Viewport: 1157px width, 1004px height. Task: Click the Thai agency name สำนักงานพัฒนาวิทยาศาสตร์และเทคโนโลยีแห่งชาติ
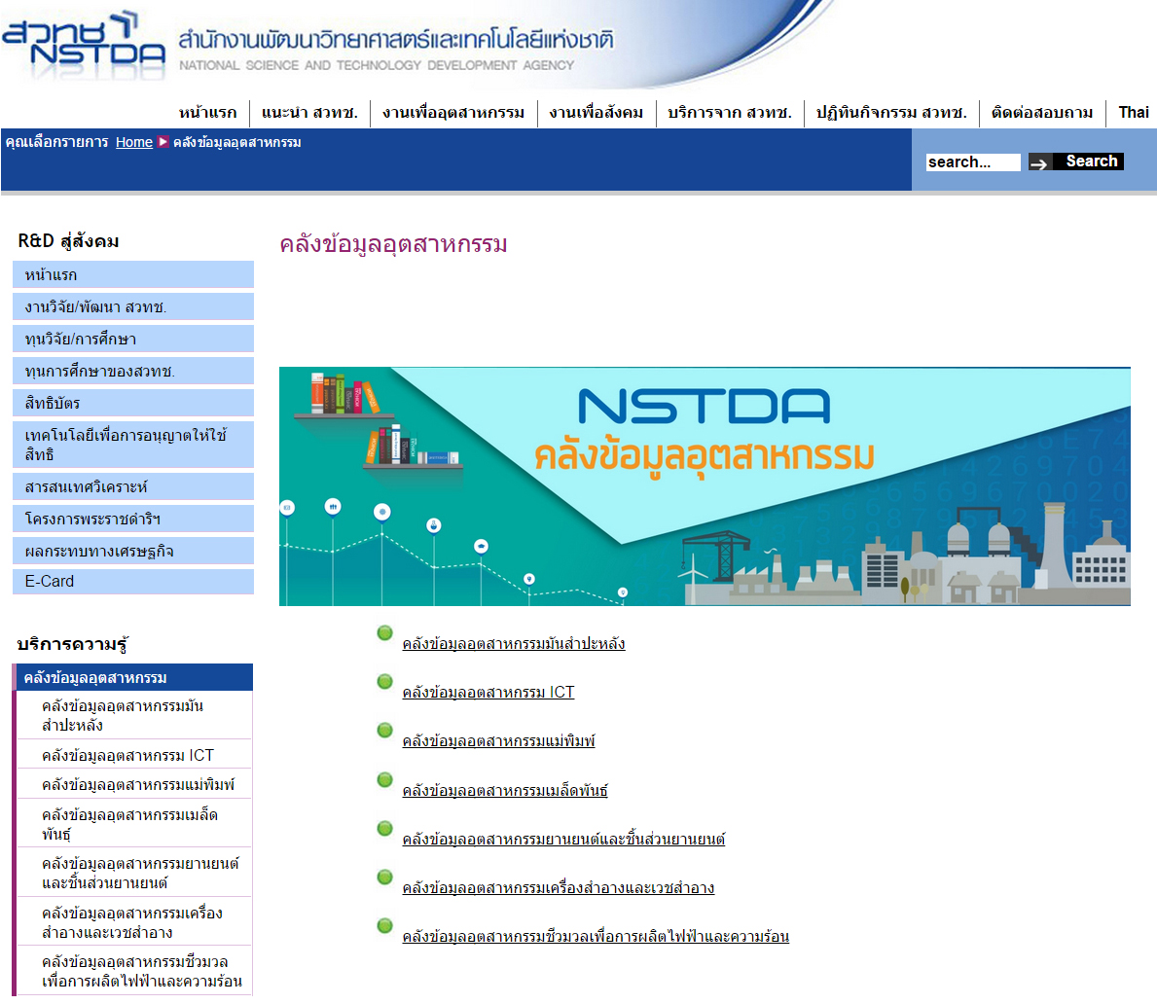pyautogui.click(x=396, y=39)
